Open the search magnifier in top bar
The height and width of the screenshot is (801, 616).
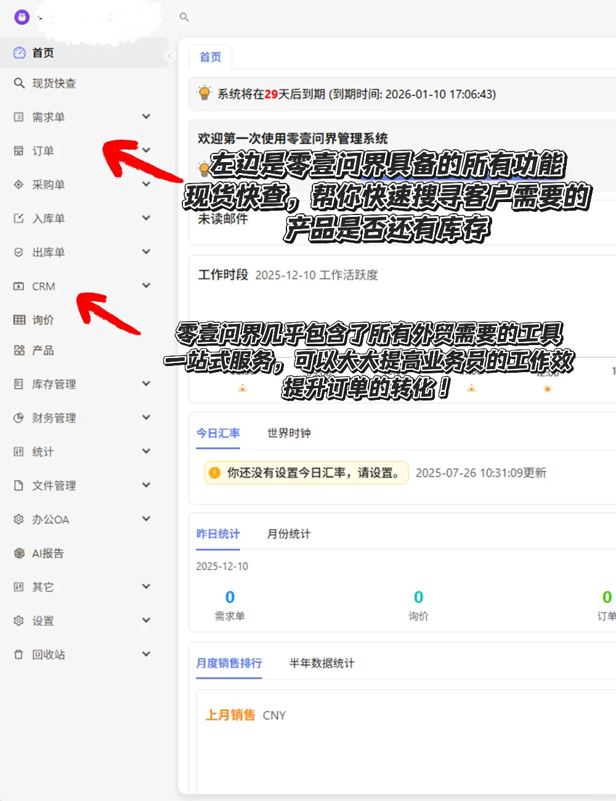tap(184, 17)
